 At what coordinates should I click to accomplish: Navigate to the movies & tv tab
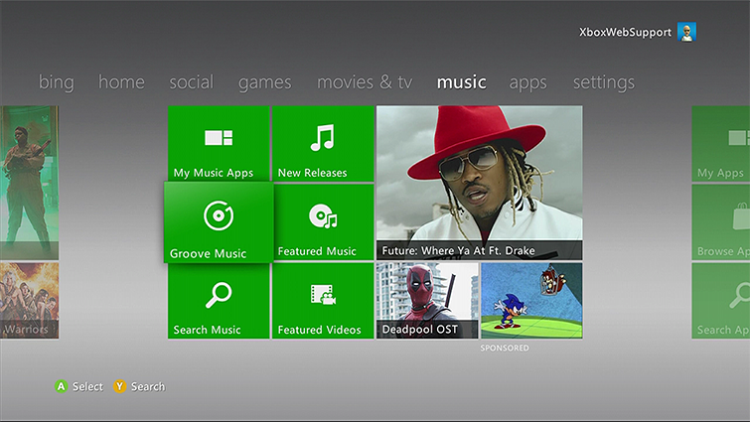(x=364, y=82)
